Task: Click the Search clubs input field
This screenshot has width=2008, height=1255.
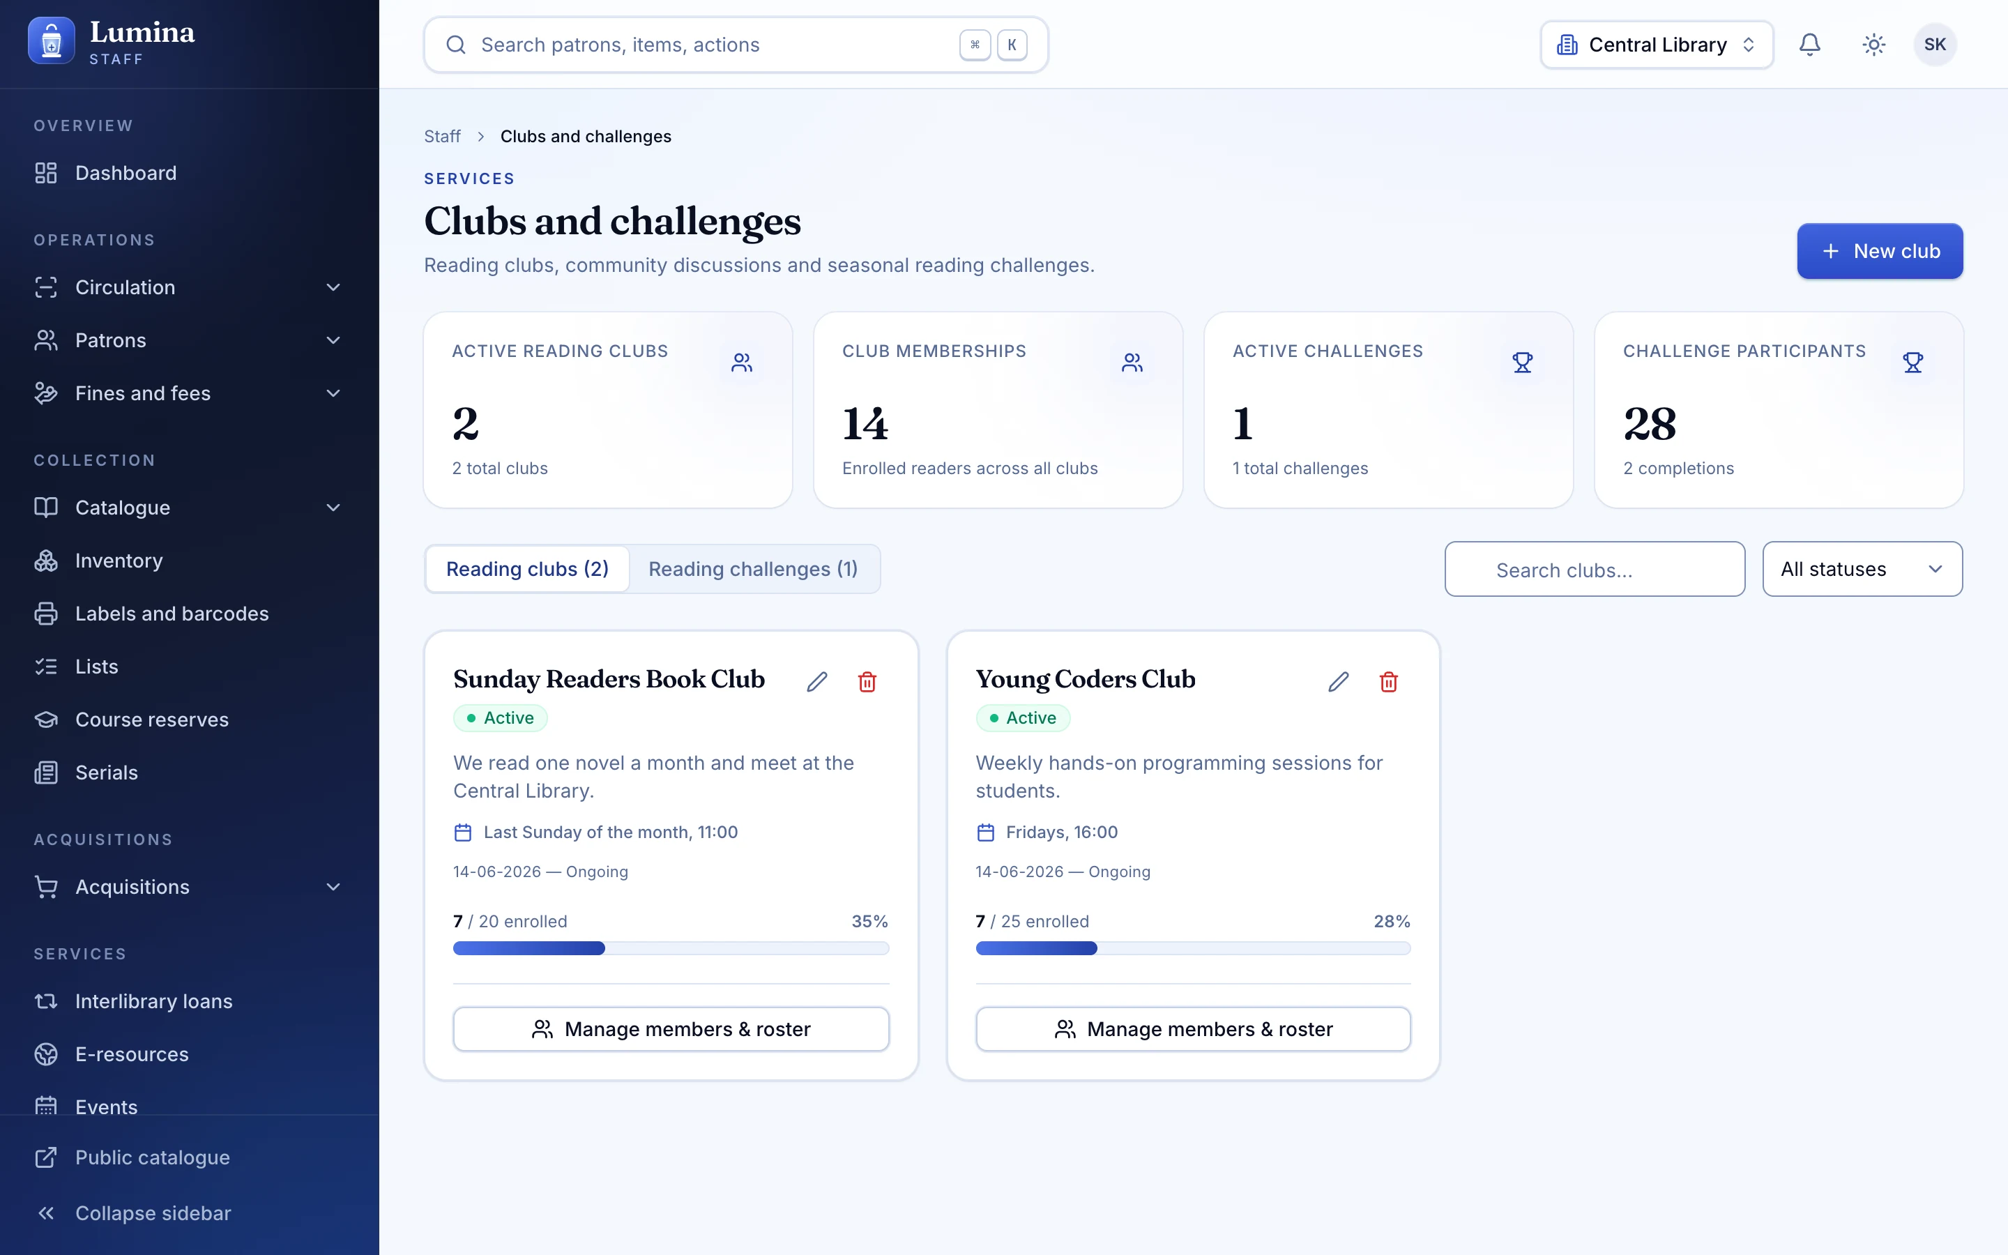Action: click(x=1595, y=570)
